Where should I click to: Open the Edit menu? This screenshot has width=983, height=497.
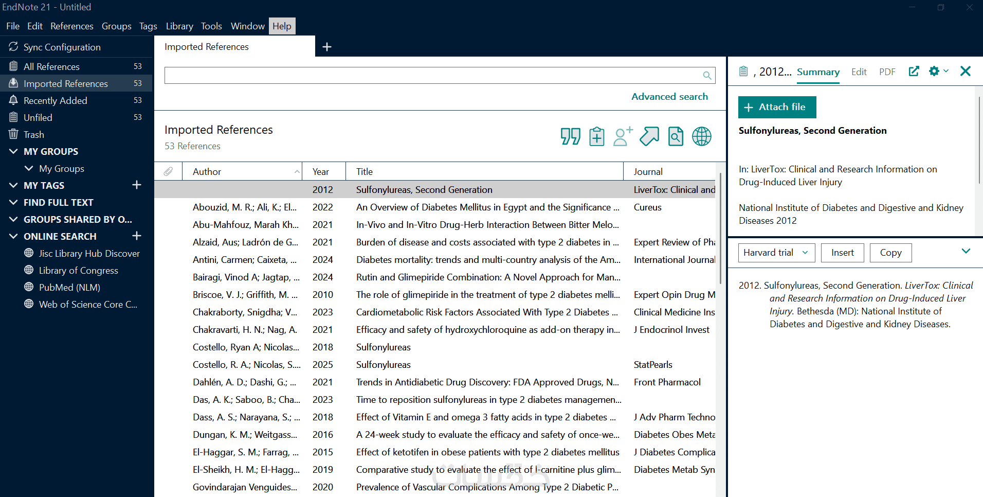pos(35,26)
